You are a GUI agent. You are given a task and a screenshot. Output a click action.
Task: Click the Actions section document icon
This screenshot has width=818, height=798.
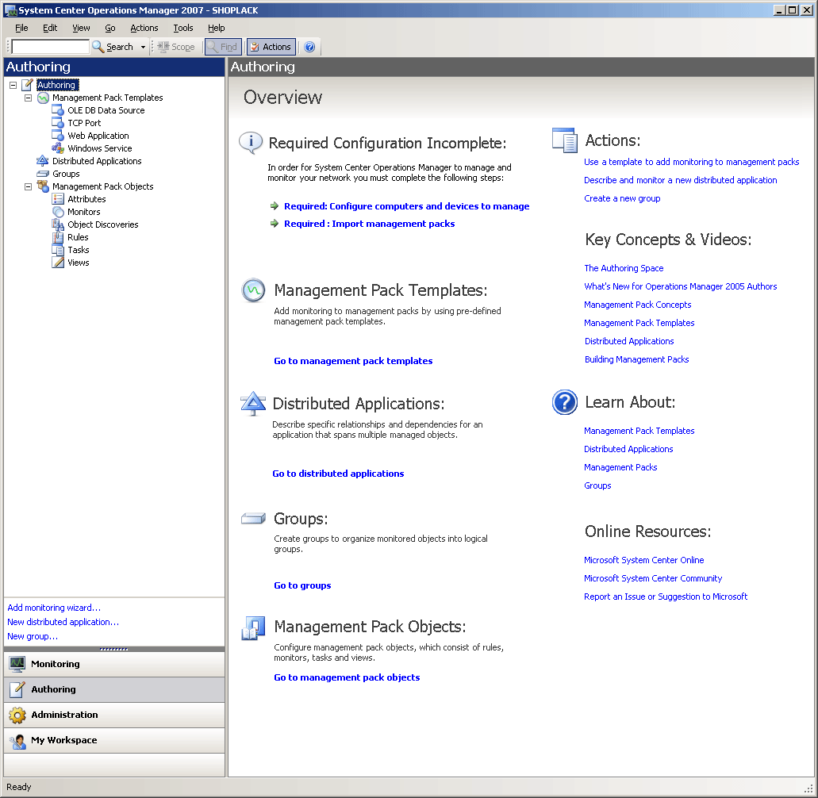(x=564, y=140)
